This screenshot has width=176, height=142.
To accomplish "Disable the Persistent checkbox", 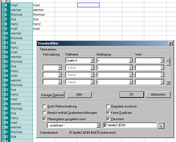I will click(108, 119).
